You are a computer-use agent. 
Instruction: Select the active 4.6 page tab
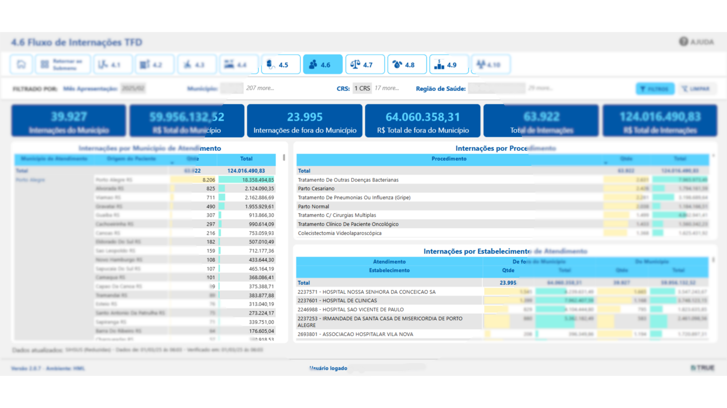tap(323, 65)
